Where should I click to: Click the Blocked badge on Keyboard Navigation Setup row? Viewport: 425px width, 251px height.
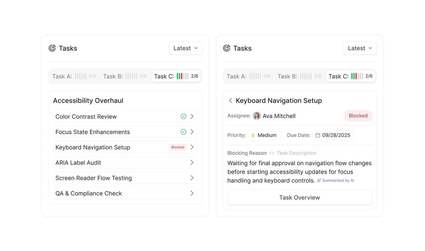178,147
